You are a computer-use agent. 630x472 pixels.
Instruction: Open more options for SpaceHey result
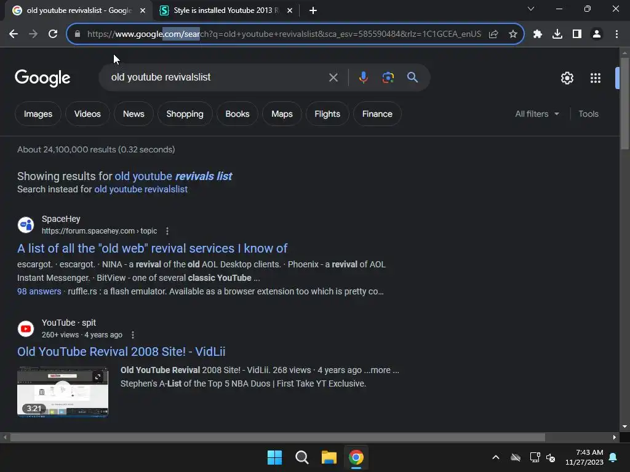point(167,231)
